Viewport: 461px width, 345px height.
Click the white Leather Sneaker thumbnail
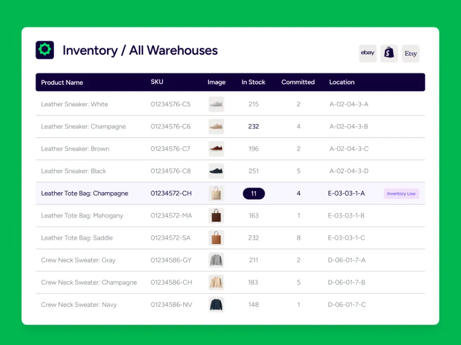216,104
